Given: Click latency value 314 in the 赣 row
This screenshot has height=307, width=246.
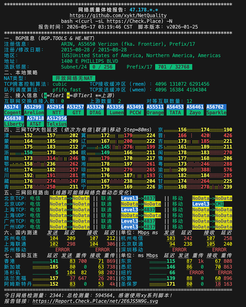Looking at the screenshot, I should (51, 158).
